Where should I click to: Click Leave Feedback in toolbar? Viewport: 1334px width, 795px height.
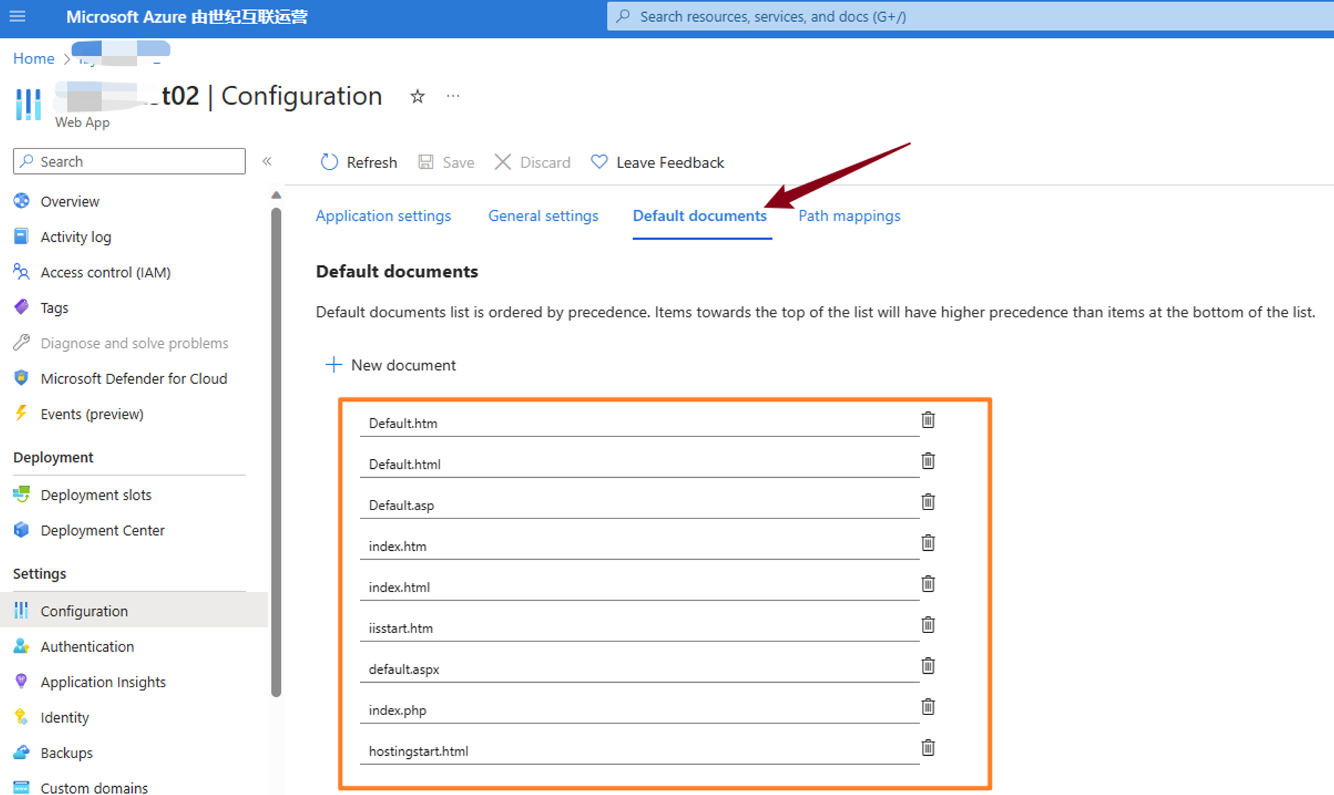(658, 162)
